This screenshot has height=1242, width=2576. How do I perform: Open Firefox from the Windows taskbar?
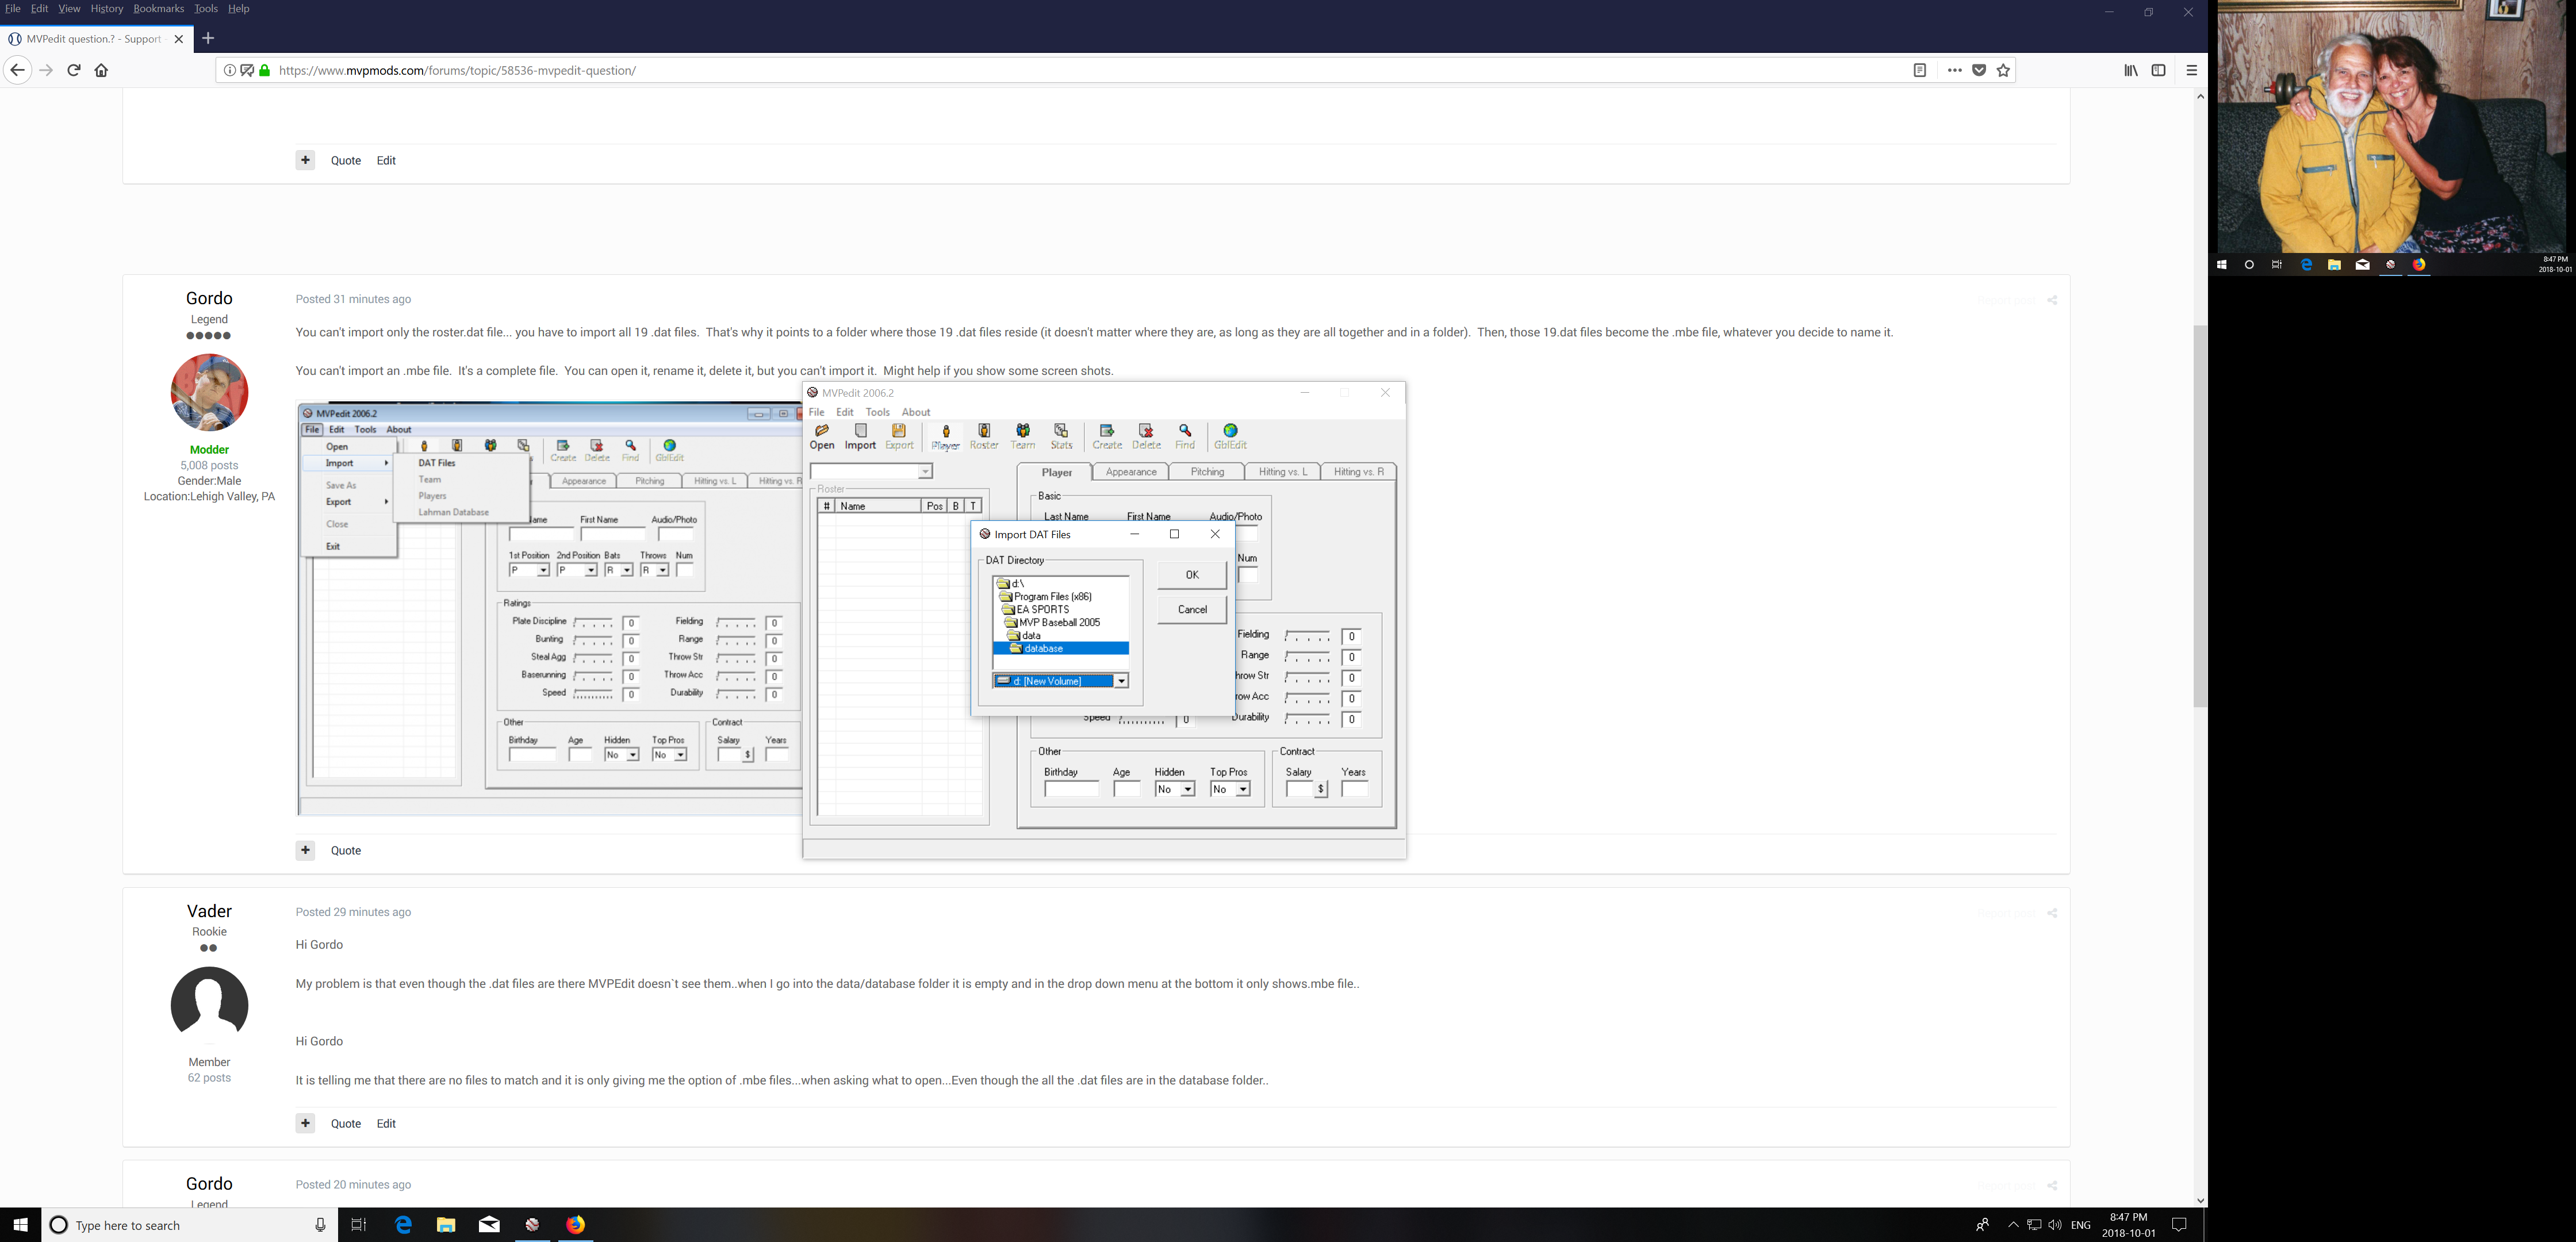[x=576, y=1225]
